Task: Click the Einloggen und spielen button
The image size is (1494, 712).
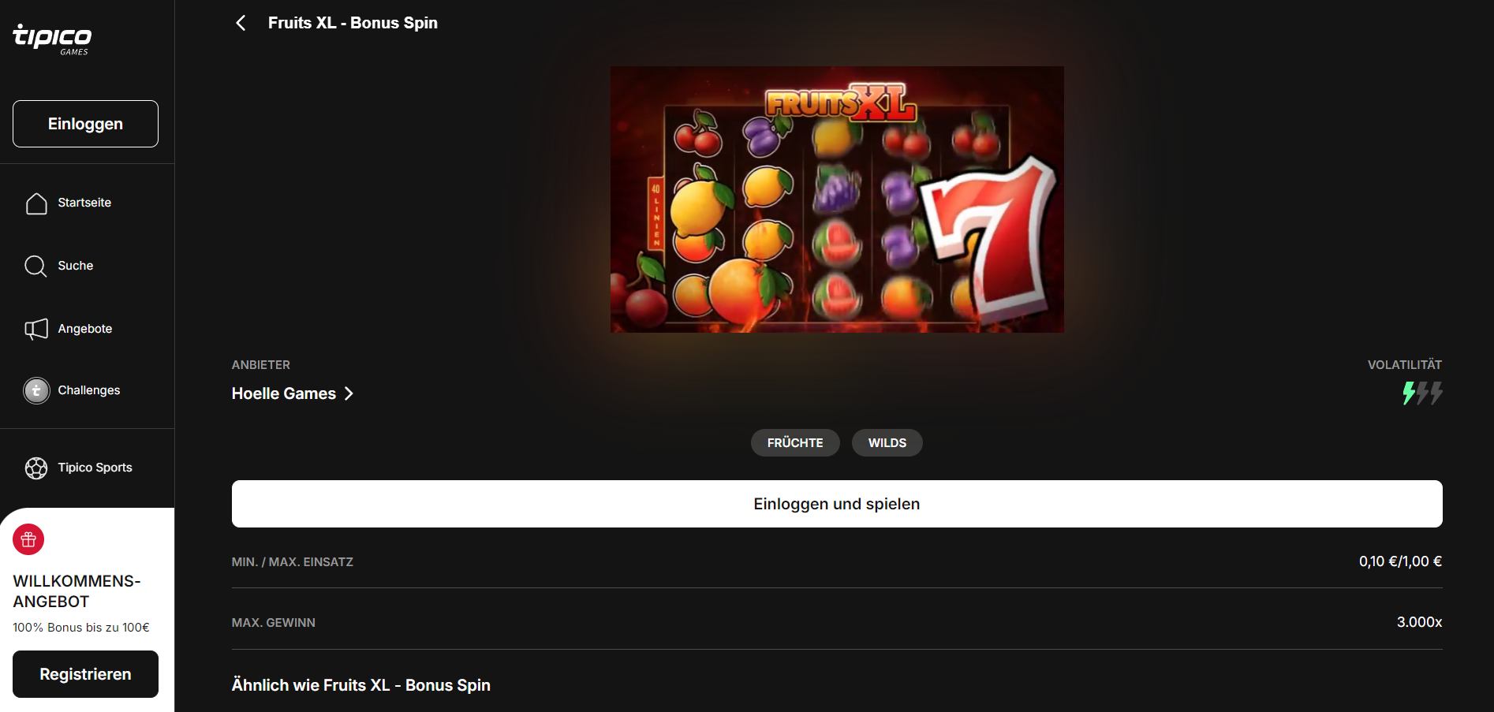Action: pos(837,504)
